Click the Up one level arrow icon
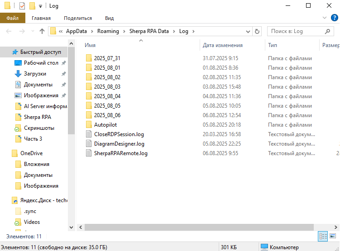This screenshot has height=251, width=340. click(42, 31)
